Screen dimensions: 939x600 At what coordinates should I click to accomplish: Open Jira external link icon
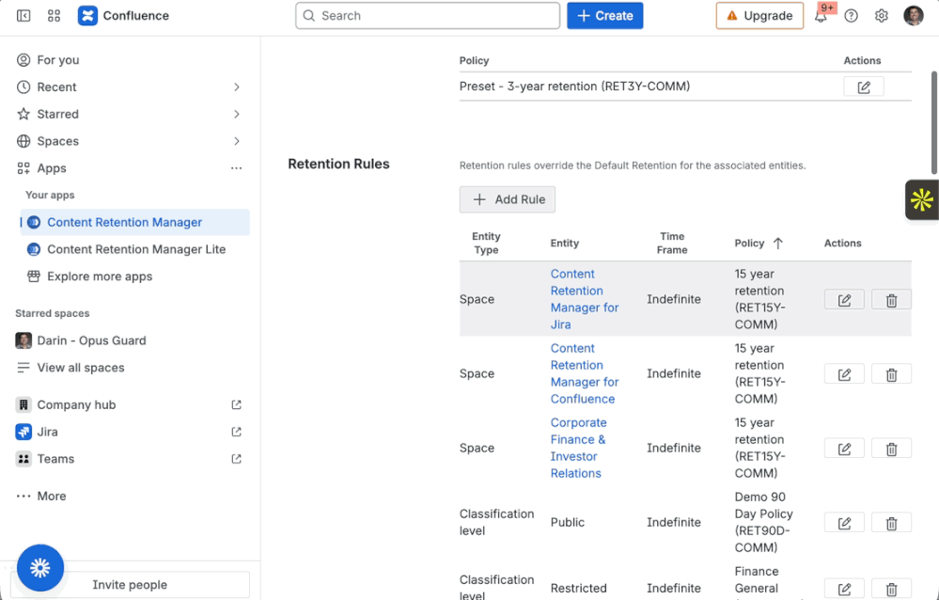(237, 432)
